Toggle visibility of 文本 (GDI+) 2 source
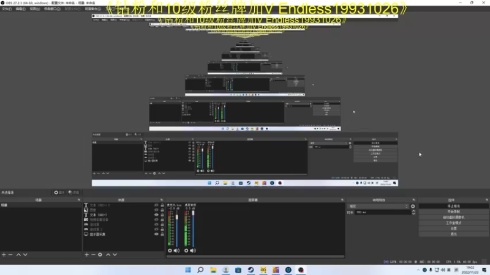490x275 pixels. click(156, 205)
